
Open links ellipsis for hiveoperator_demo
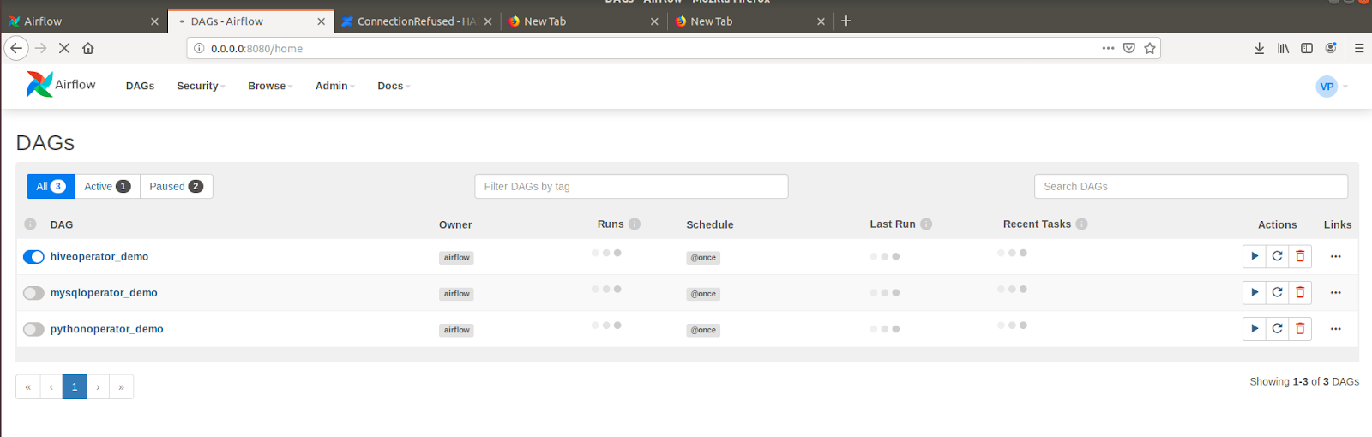click(1335, 256)
